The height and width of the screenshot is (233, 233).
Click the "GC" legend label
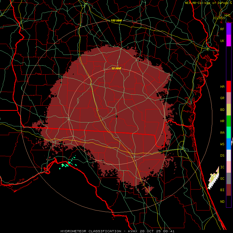tap(222, 179)
